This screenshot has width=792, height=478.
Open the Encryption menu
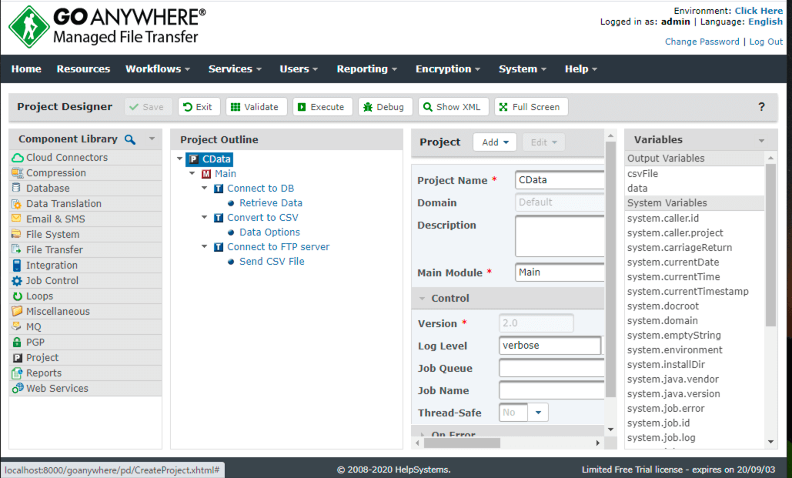tap(447, 69)
